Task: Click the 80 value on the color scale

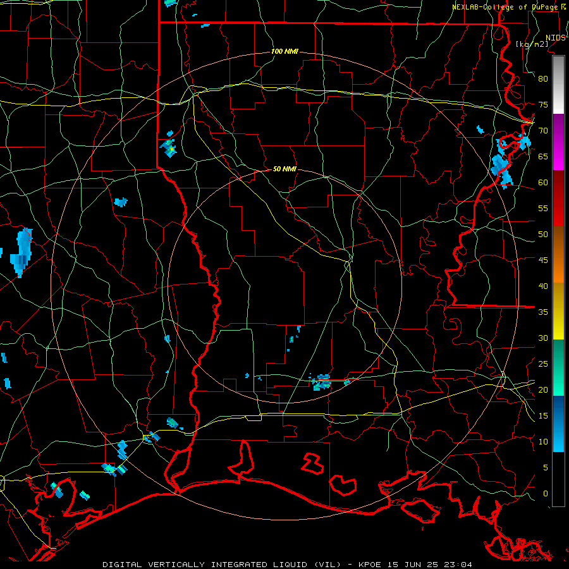Action: (543, 79)
